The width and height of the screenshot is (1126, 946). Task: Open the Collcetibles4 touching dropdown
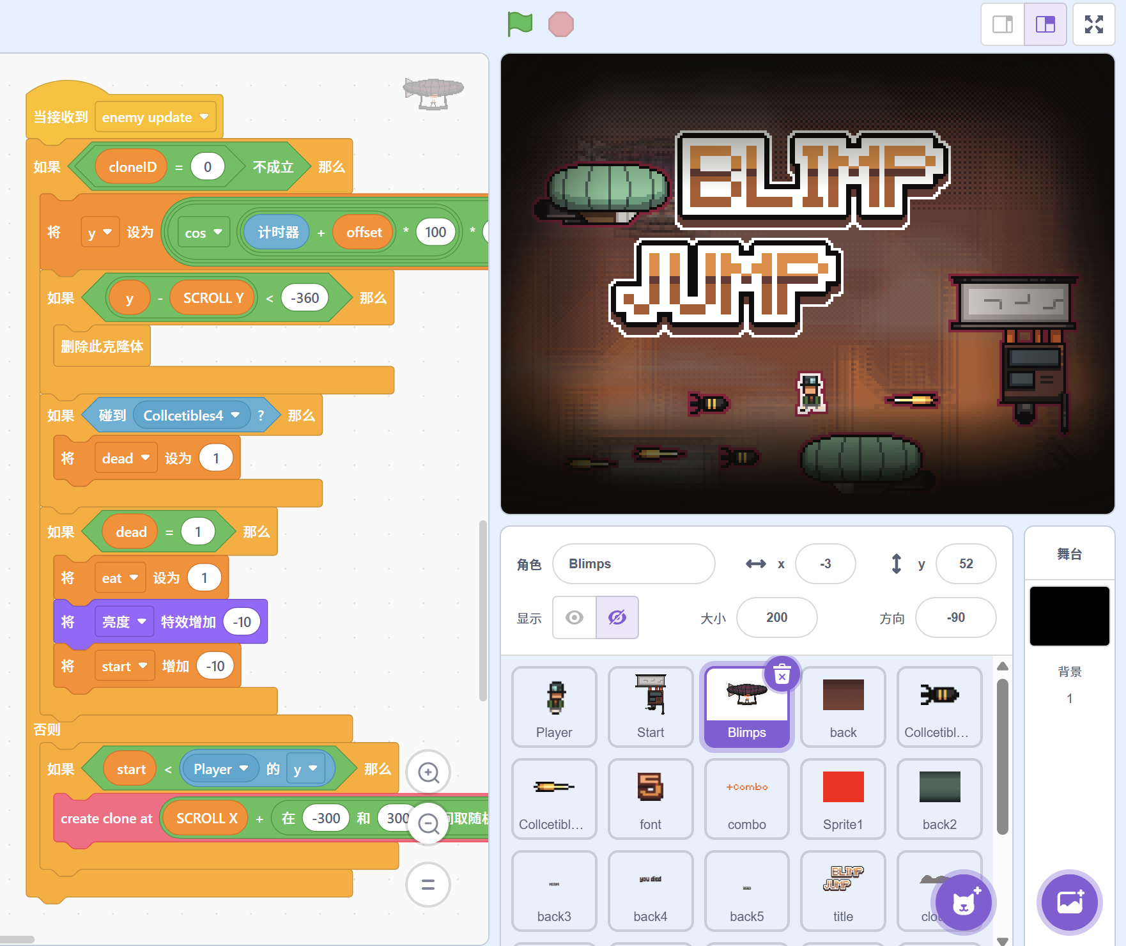(x=192, y=415)
